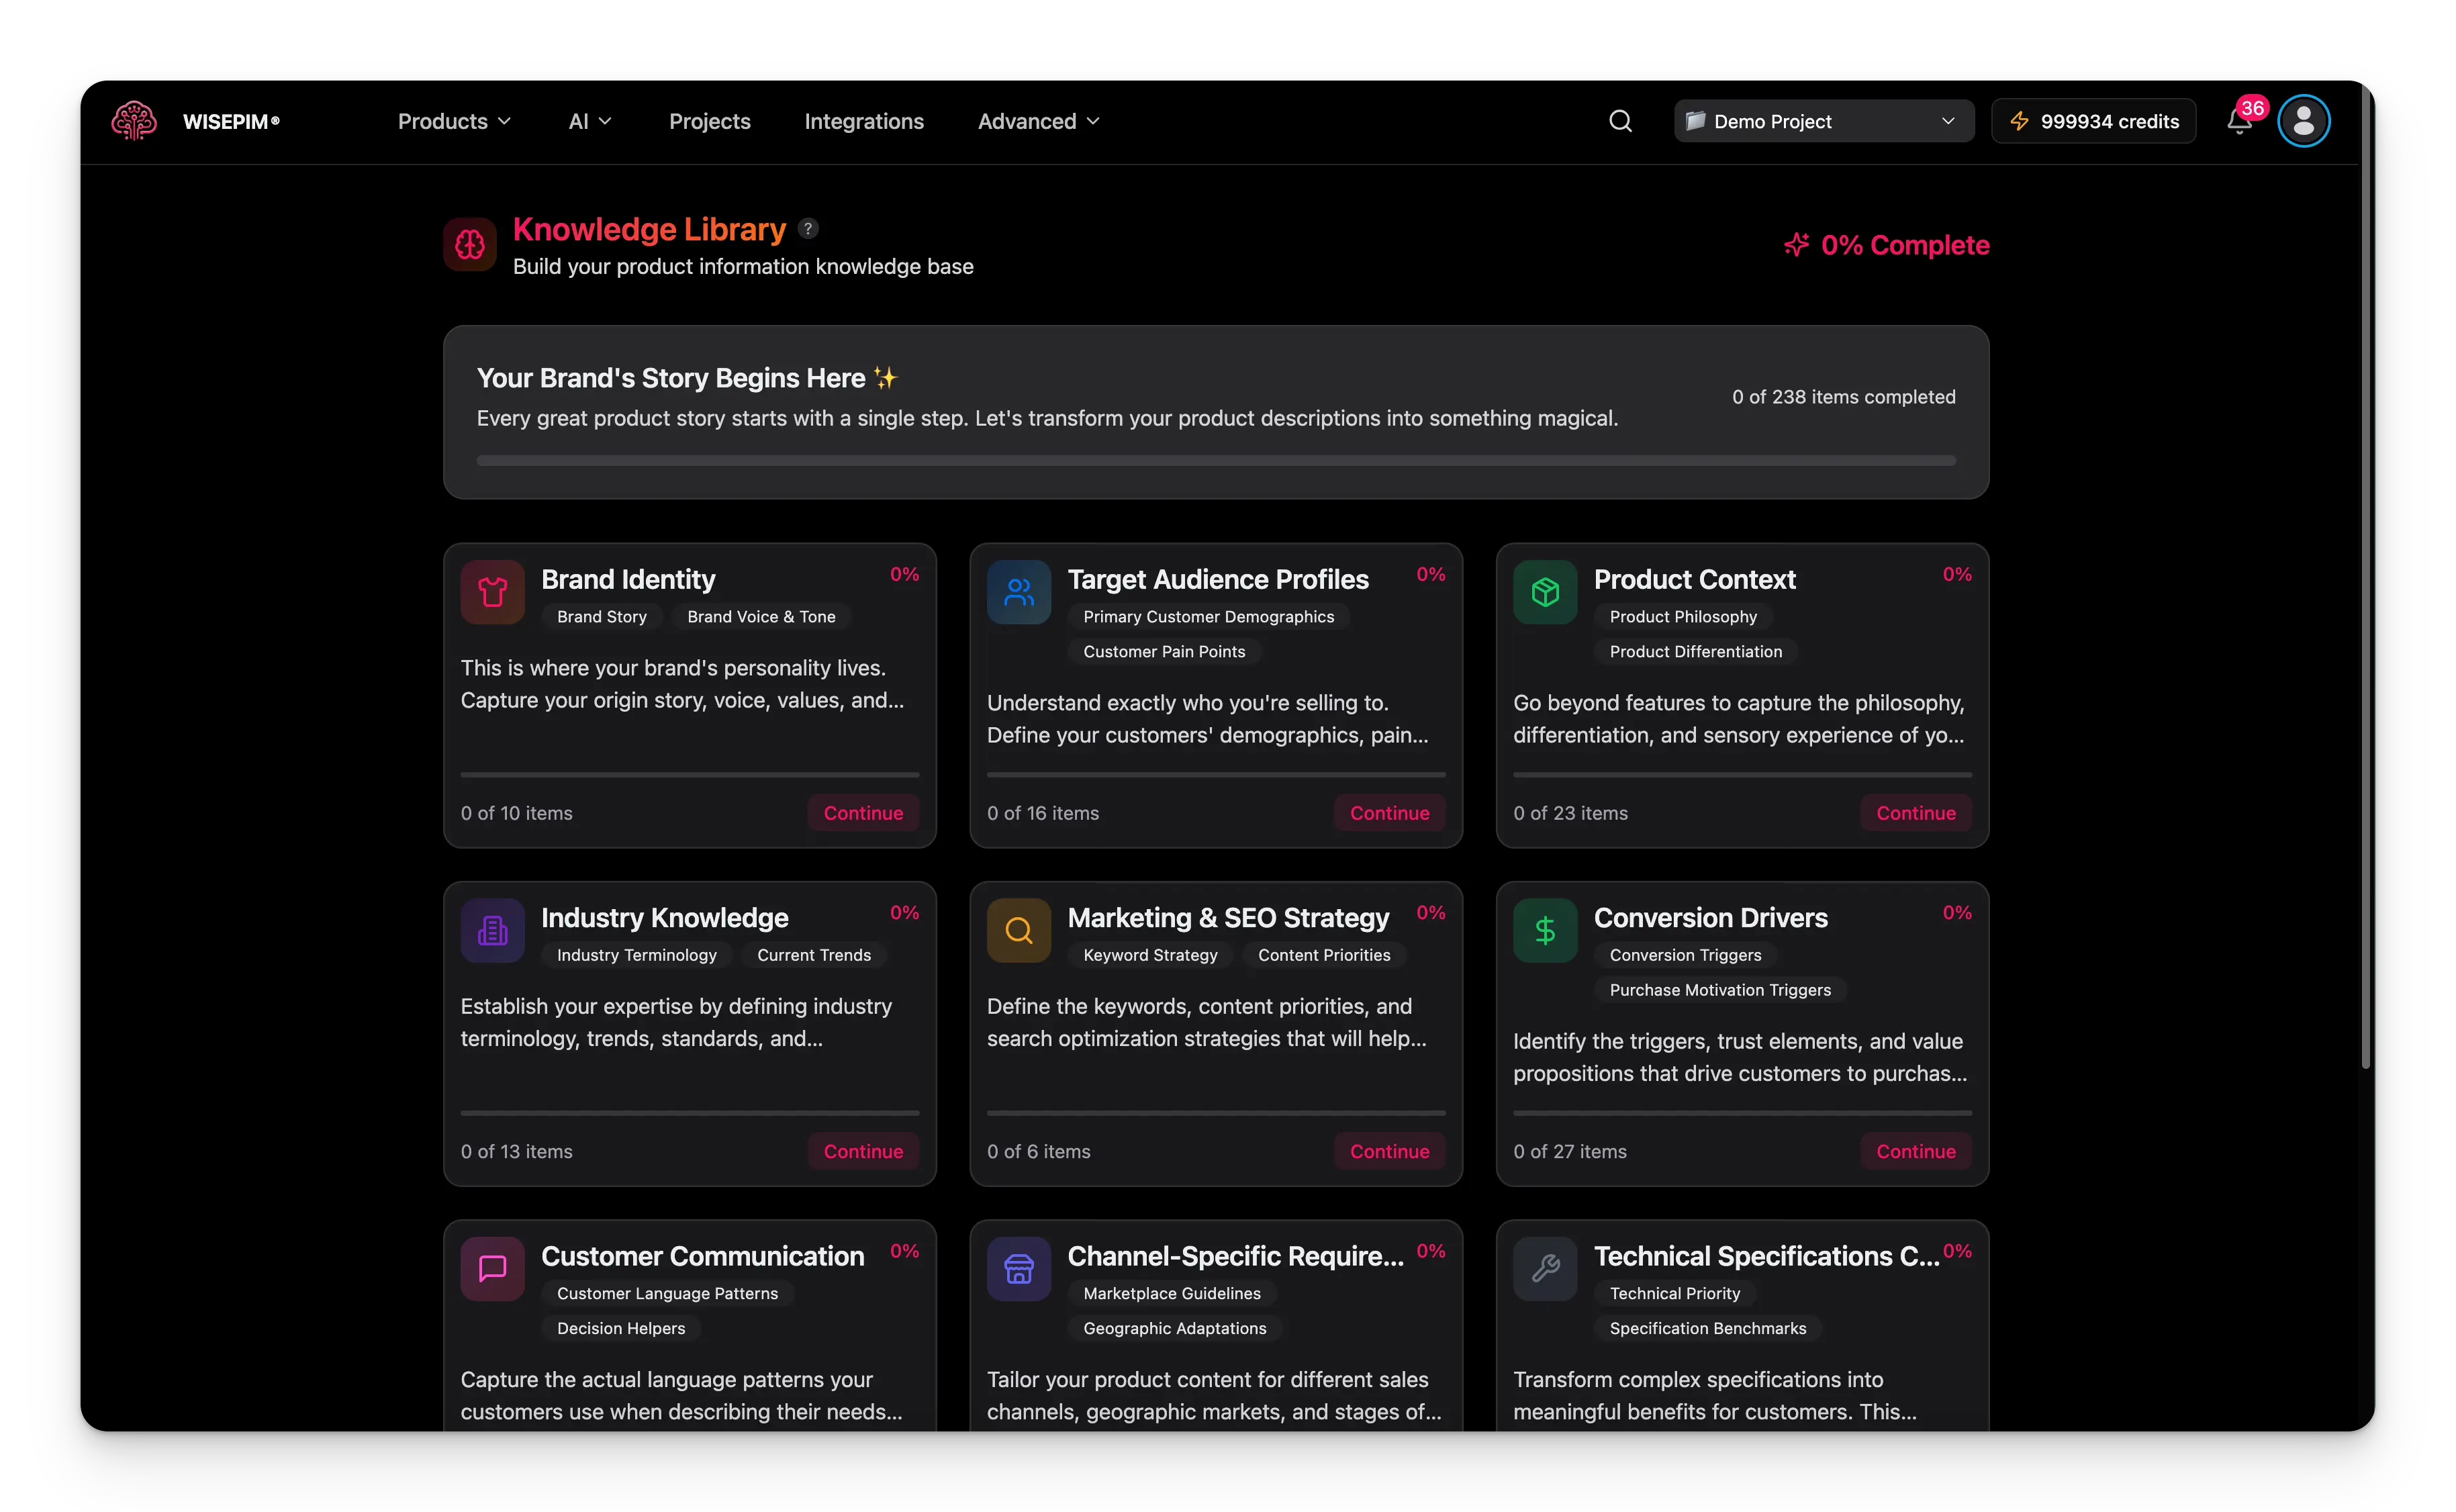Click the 999934 credits button

tap(2093, 121)
